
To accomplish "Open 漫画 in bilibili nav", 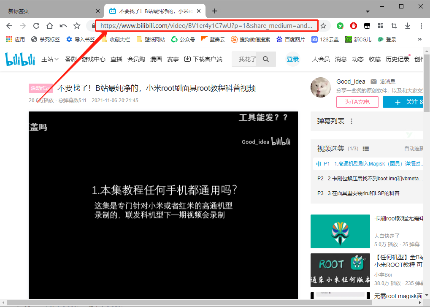I will point(156,59).
